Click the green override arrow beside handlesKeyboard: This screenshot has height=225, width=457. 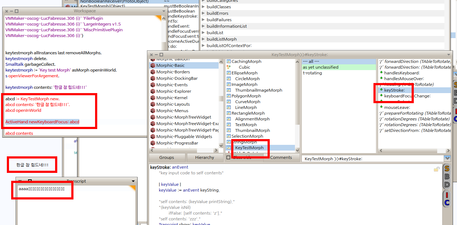pos(381,73)
